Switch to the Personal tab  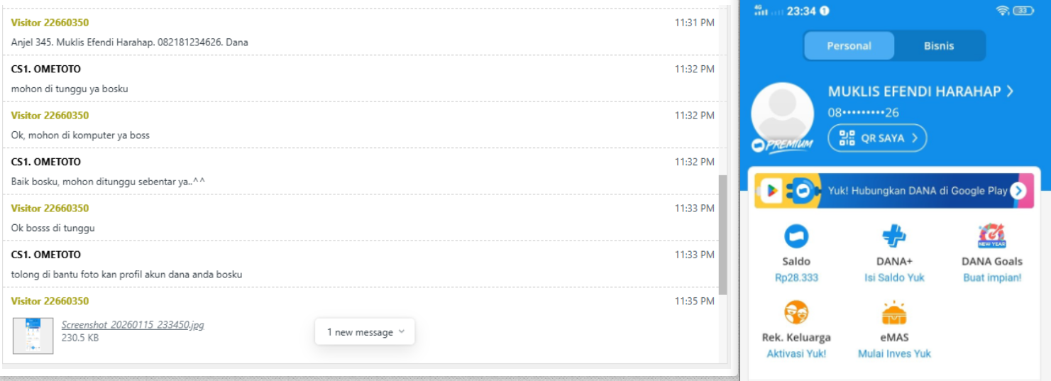pos(849,46)
